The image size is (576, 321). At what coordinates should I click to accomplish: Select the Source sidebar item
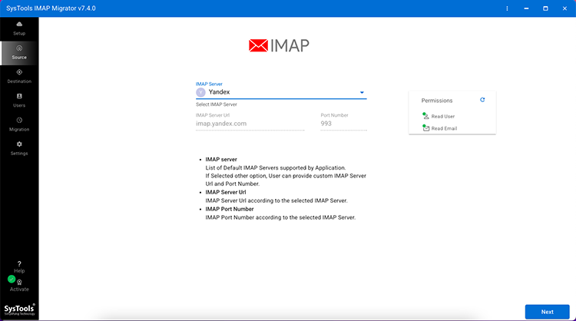pyautogui.click(x=19, y=53)
